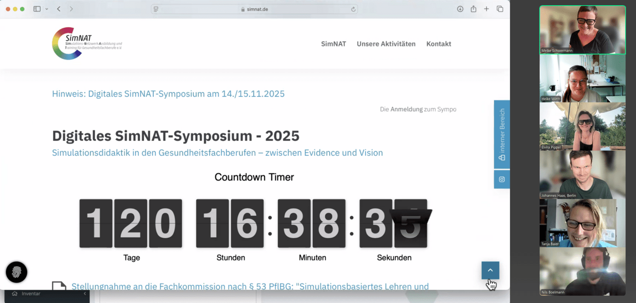Go forward with the Safari forward arrow
The image size is (636, 303).
coord(71,9)
